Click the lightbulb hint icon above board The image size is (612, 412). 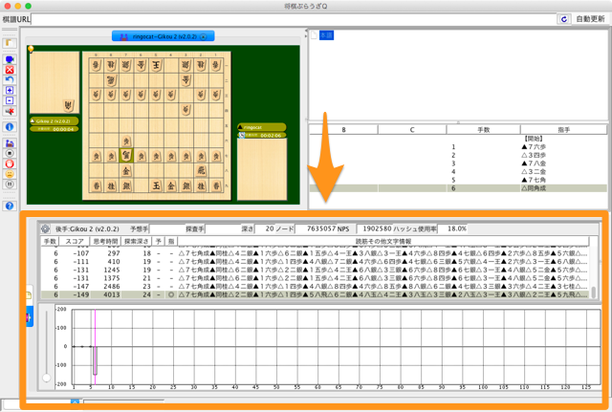tap(31, 48)
